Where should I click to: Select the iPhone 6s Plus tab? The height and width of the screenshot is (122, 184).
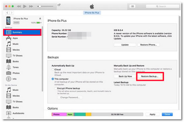point(92,13)
